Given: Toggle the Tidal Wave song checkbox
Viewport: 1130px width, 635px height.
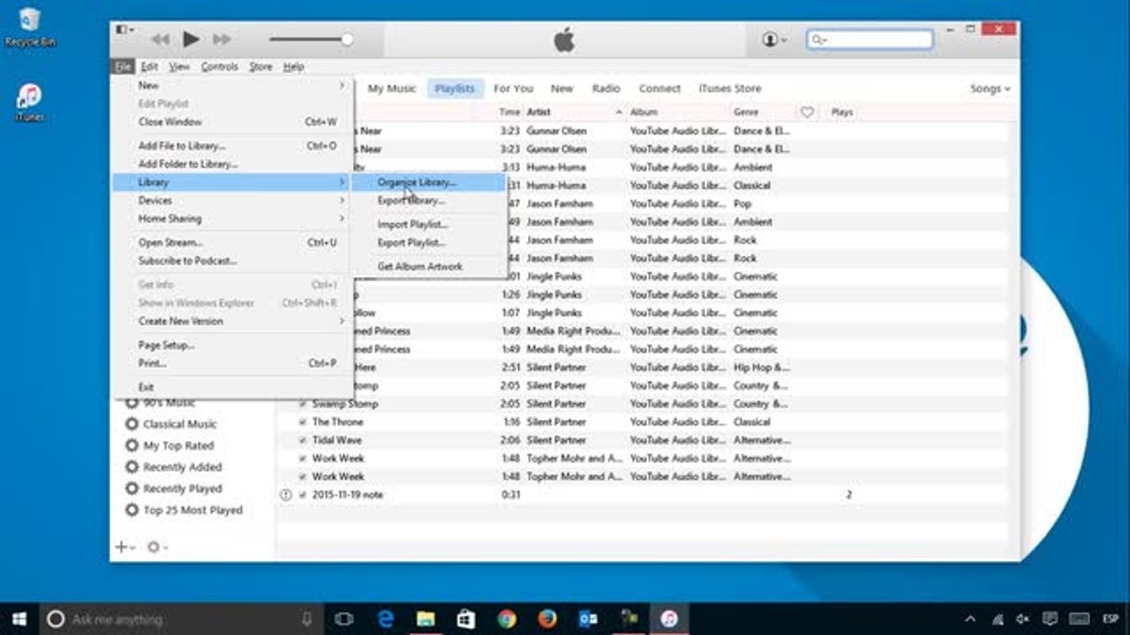Looking at the screenshot, I should [302, 440].
